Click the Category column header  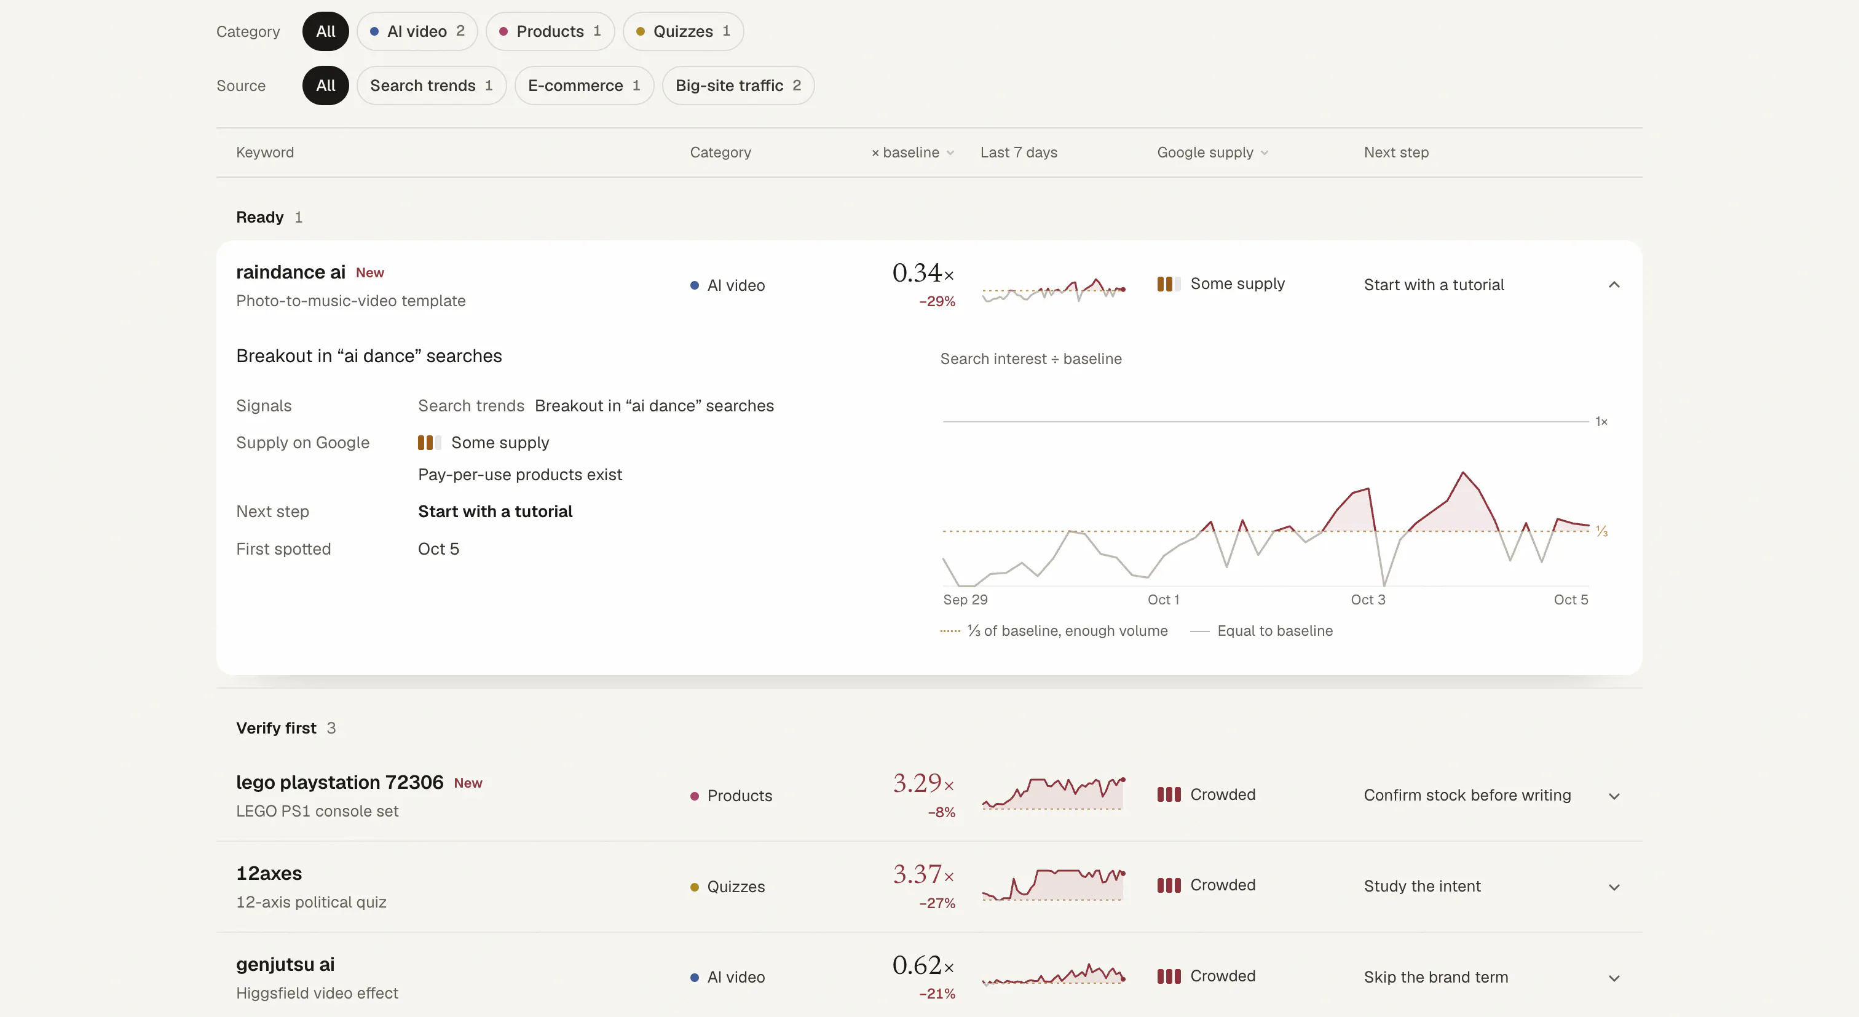point(720,152)
